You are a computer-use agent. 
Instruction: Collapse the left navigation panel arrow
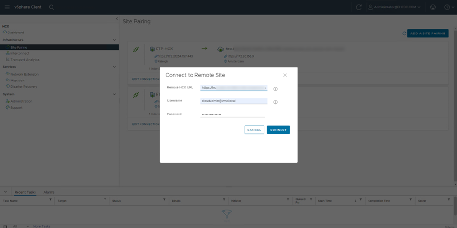click(x=117, y=19)
